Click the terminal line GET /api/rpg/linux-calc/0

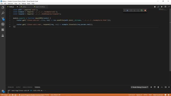(x=27, y=91)
